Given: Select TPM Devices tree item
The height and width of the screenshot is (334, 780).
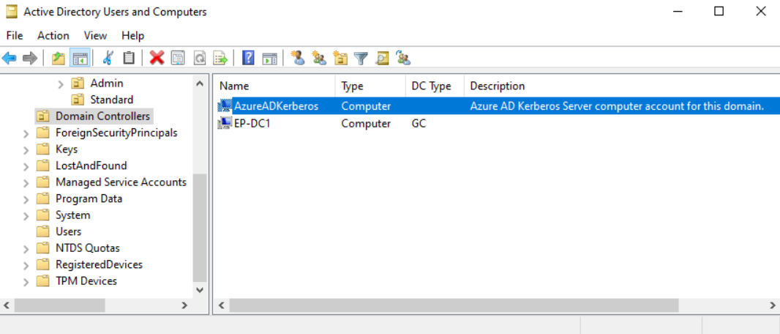Looking at the screenshot, I should tap(86, 281).
